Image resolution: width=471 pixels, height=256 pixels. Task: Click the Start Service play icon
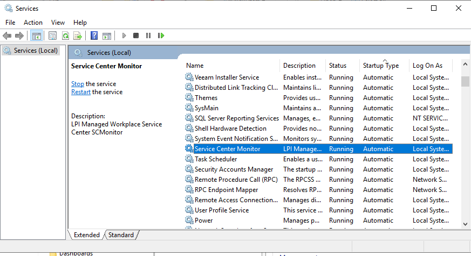[124, 35]
